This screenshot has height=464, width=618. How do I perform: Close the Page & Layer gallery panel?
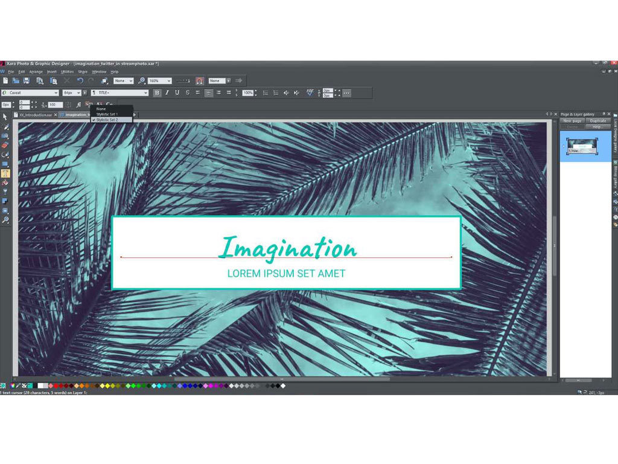pyautogui.click(x=609, y=114)
